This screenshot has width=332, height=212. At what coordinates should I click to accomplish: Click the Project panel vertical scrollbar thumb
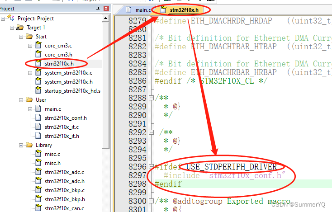click(105, 85)
